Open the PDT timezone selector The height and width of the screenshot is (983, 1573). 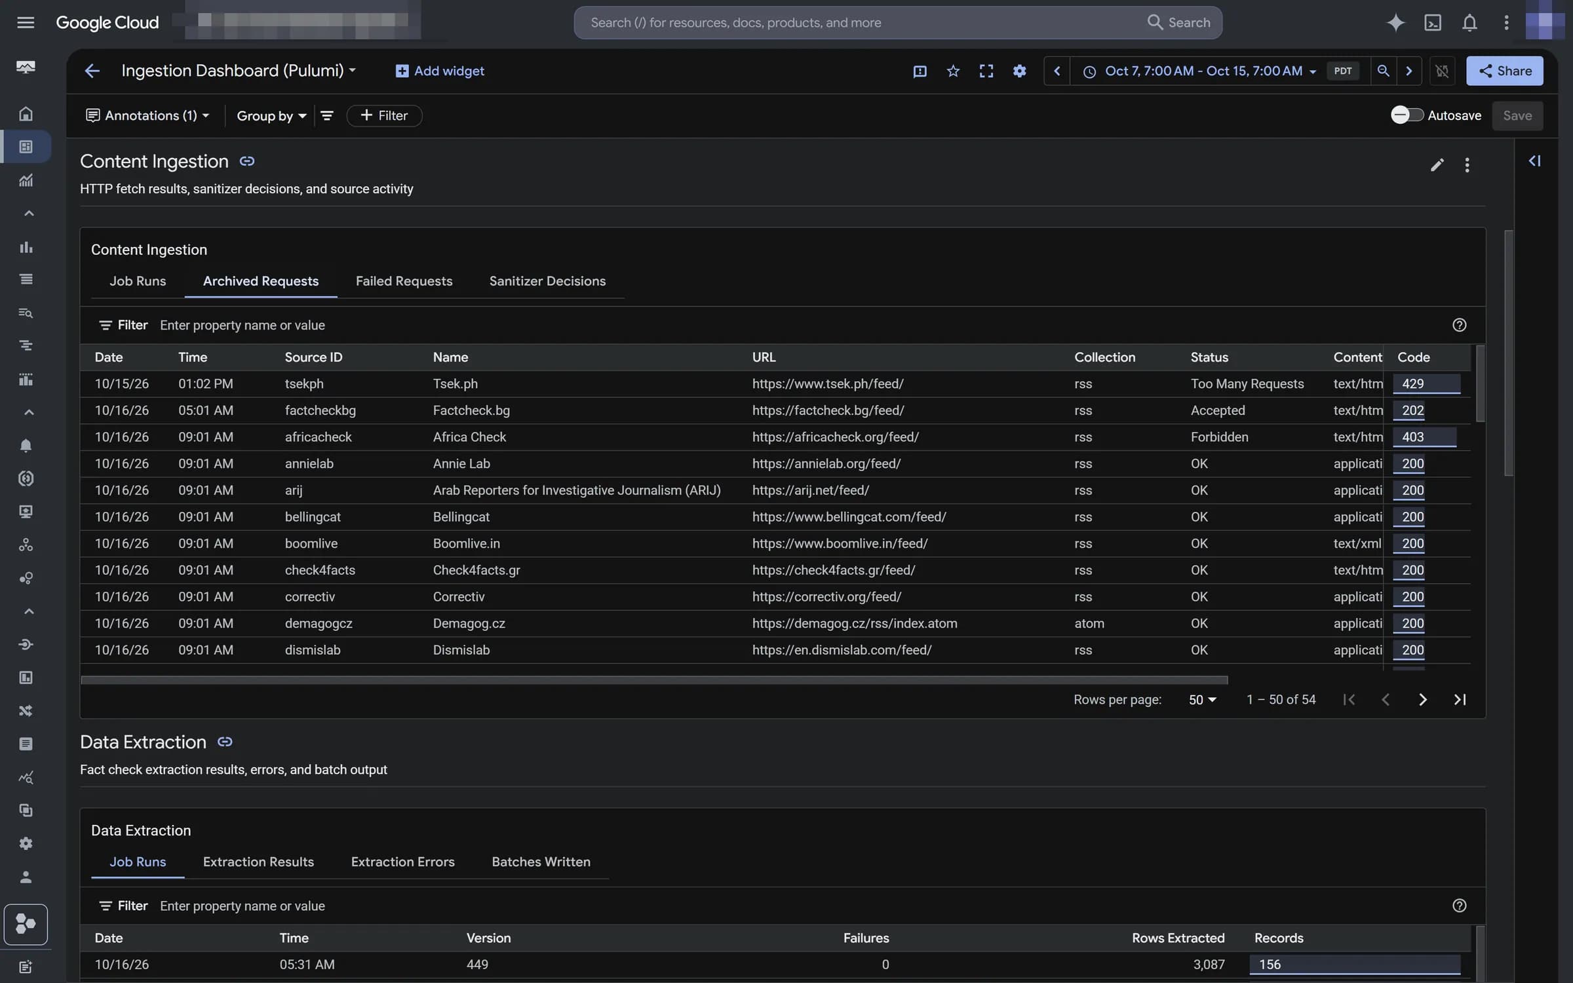(1342, 71)
